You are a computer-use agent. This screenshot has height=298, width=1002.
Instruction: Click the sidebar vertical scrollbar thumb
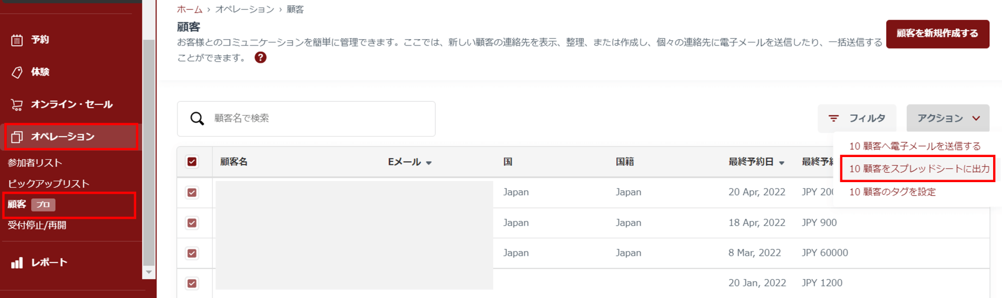(x=149, y=151)
